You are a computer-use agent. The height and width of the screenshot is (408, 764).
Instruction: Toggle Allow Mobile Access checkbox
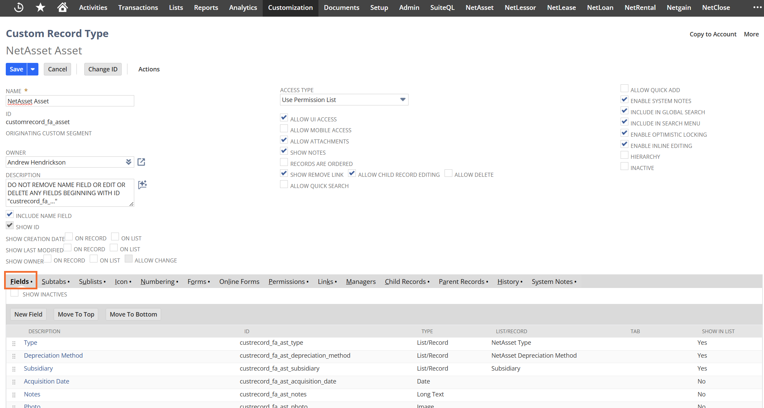[284, 129]
